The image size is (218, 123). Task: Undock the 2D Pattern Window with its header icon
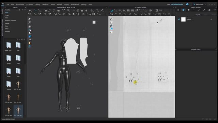pyautogui.click(x=173, y=8)
